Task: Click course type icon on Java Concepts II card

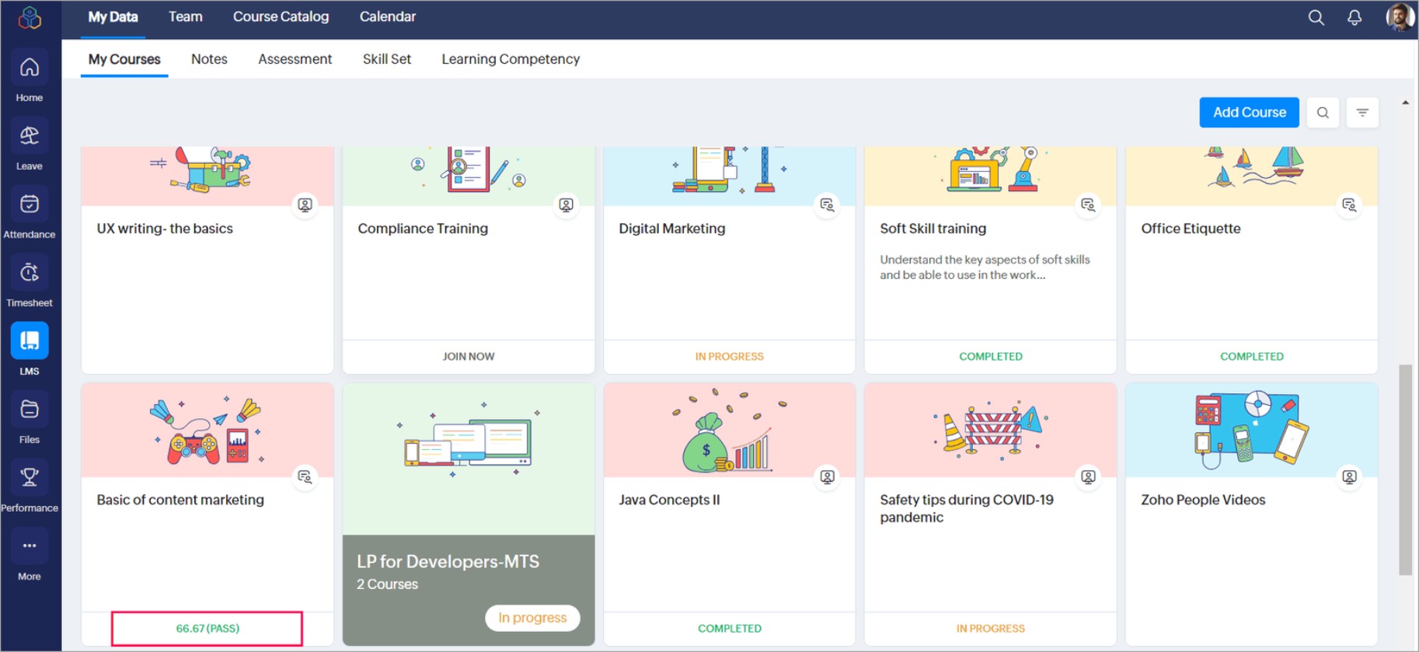Action: click(x=828, y=476)
